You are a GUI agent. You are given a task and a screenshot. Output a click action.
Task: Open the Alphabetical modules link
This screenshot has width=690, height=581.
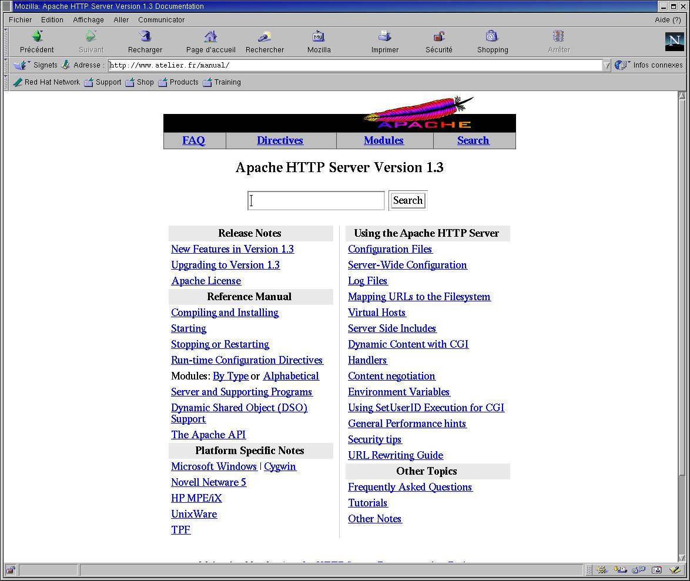coord(291,376)
